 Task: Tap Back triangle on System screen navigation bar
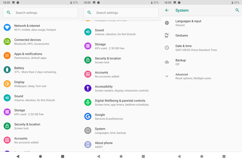pos(179,156)
